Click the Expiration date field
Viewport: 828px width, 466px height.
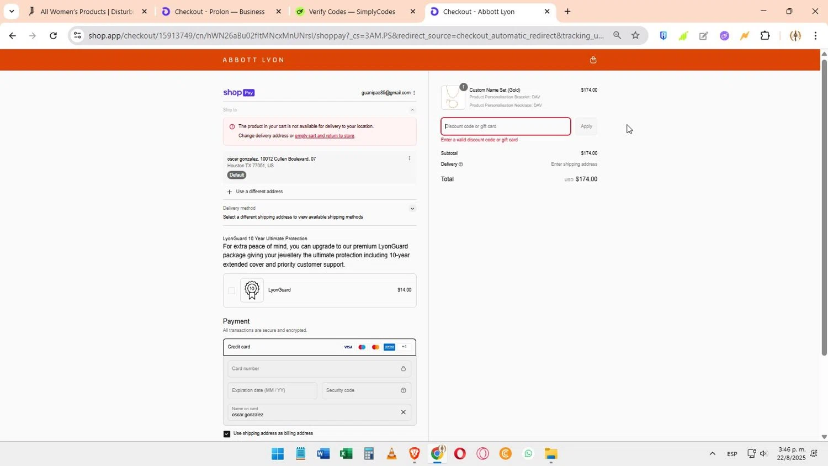point(272,390)
